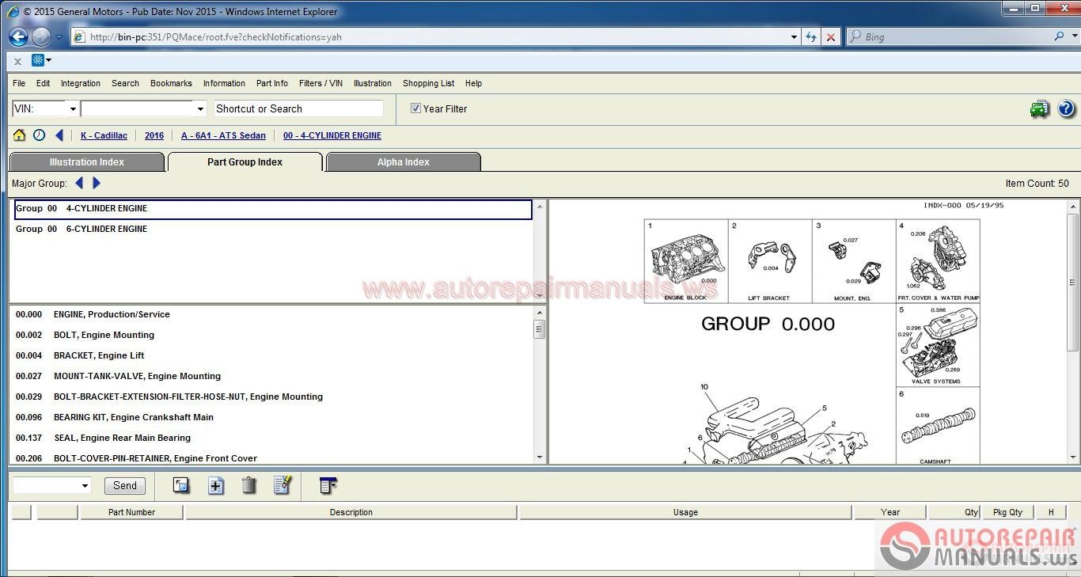Click the Bing search magnifier icon
The height and width of the screenshot is (577, 1081).
tap(1060, 36)
